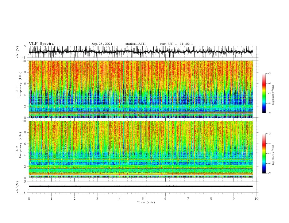Click time axis tick label "6"
Image resolution: width=289 pixels, height=223 pixels.
click(x=166, y=199)
